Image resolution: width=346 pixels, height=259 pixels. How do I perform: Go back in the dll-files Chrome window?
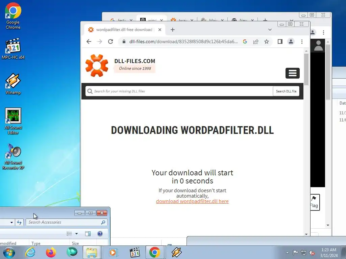pos(89,41)
